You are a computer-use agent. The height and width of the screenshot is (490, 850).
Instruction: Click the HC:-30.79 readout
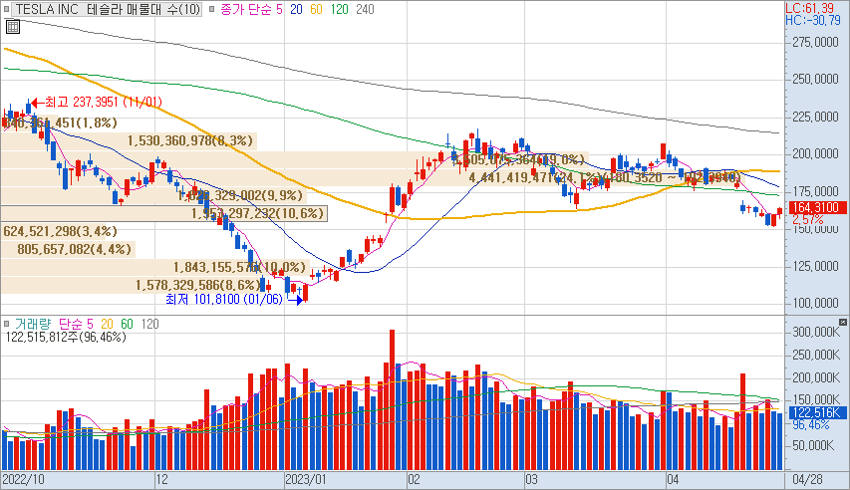click(x=812, y=20)
